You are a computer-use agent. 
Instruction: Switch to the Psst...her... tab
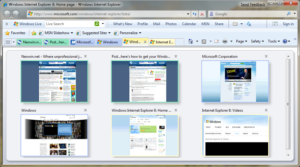pyautogui.click(x=56, y=42)
